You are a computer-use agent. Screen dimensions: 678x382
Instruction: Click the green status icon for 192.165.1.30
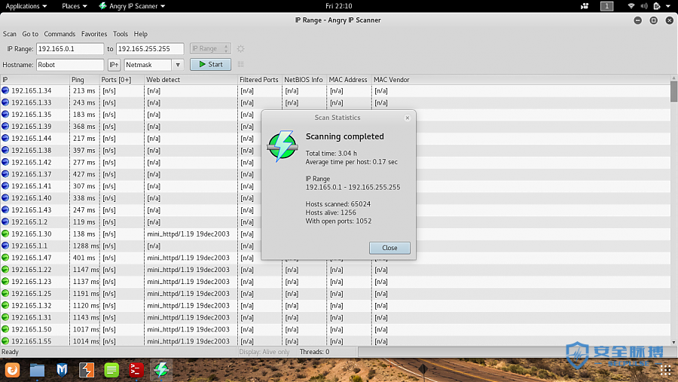coord(5,234)
